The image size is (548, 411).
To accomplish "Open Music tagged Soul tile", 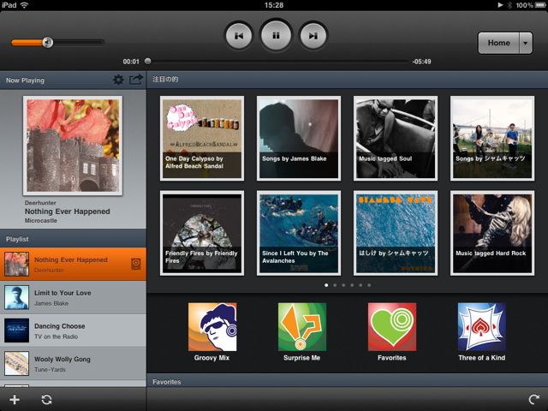I will click(396, 139).
